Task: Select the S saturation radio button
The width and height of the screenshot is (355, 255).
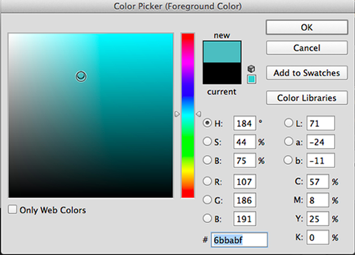Action: (208, 142)
